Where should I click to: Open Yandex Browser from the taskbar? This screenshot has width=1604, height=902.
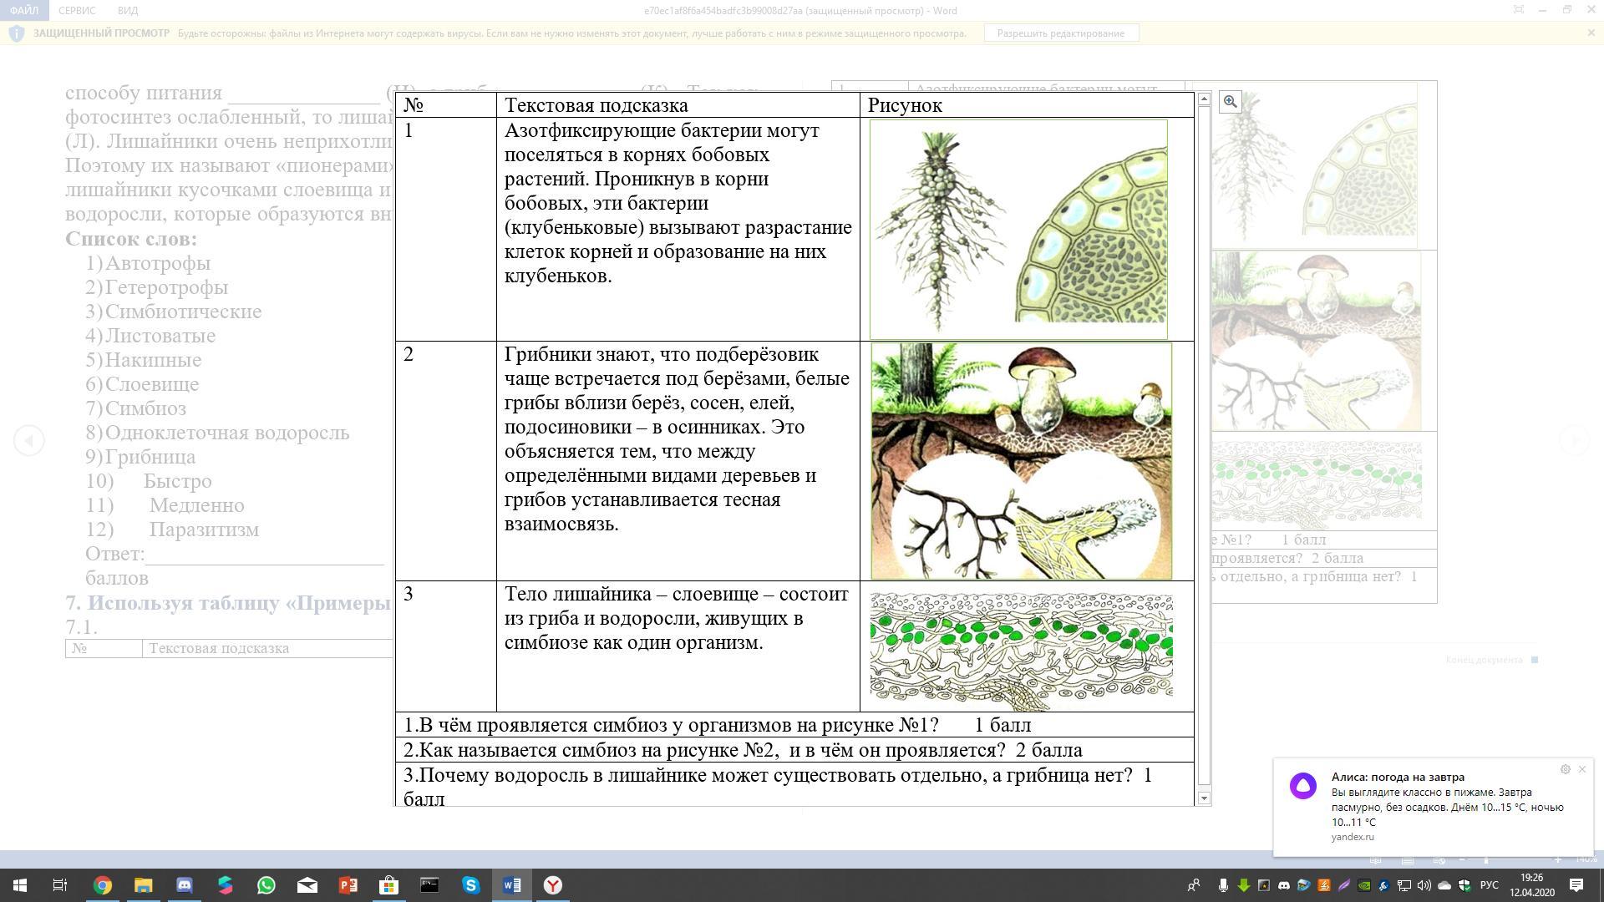tap(552, 885)
